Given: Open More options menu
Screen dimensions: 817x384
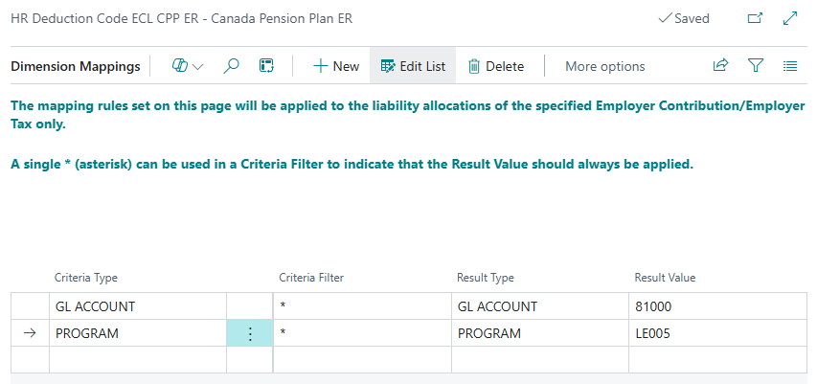Looking at the screenshot, I should point(604,66).
